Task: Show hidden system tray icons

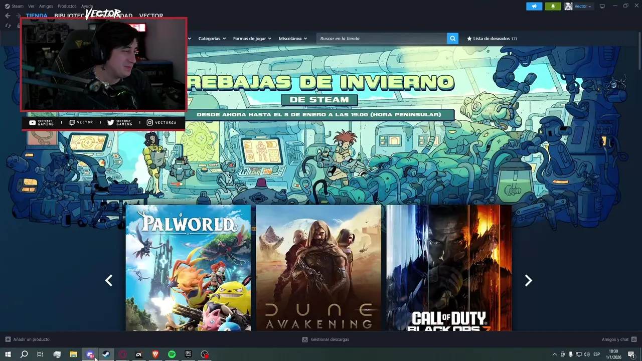Action: (x=554, y=354)
